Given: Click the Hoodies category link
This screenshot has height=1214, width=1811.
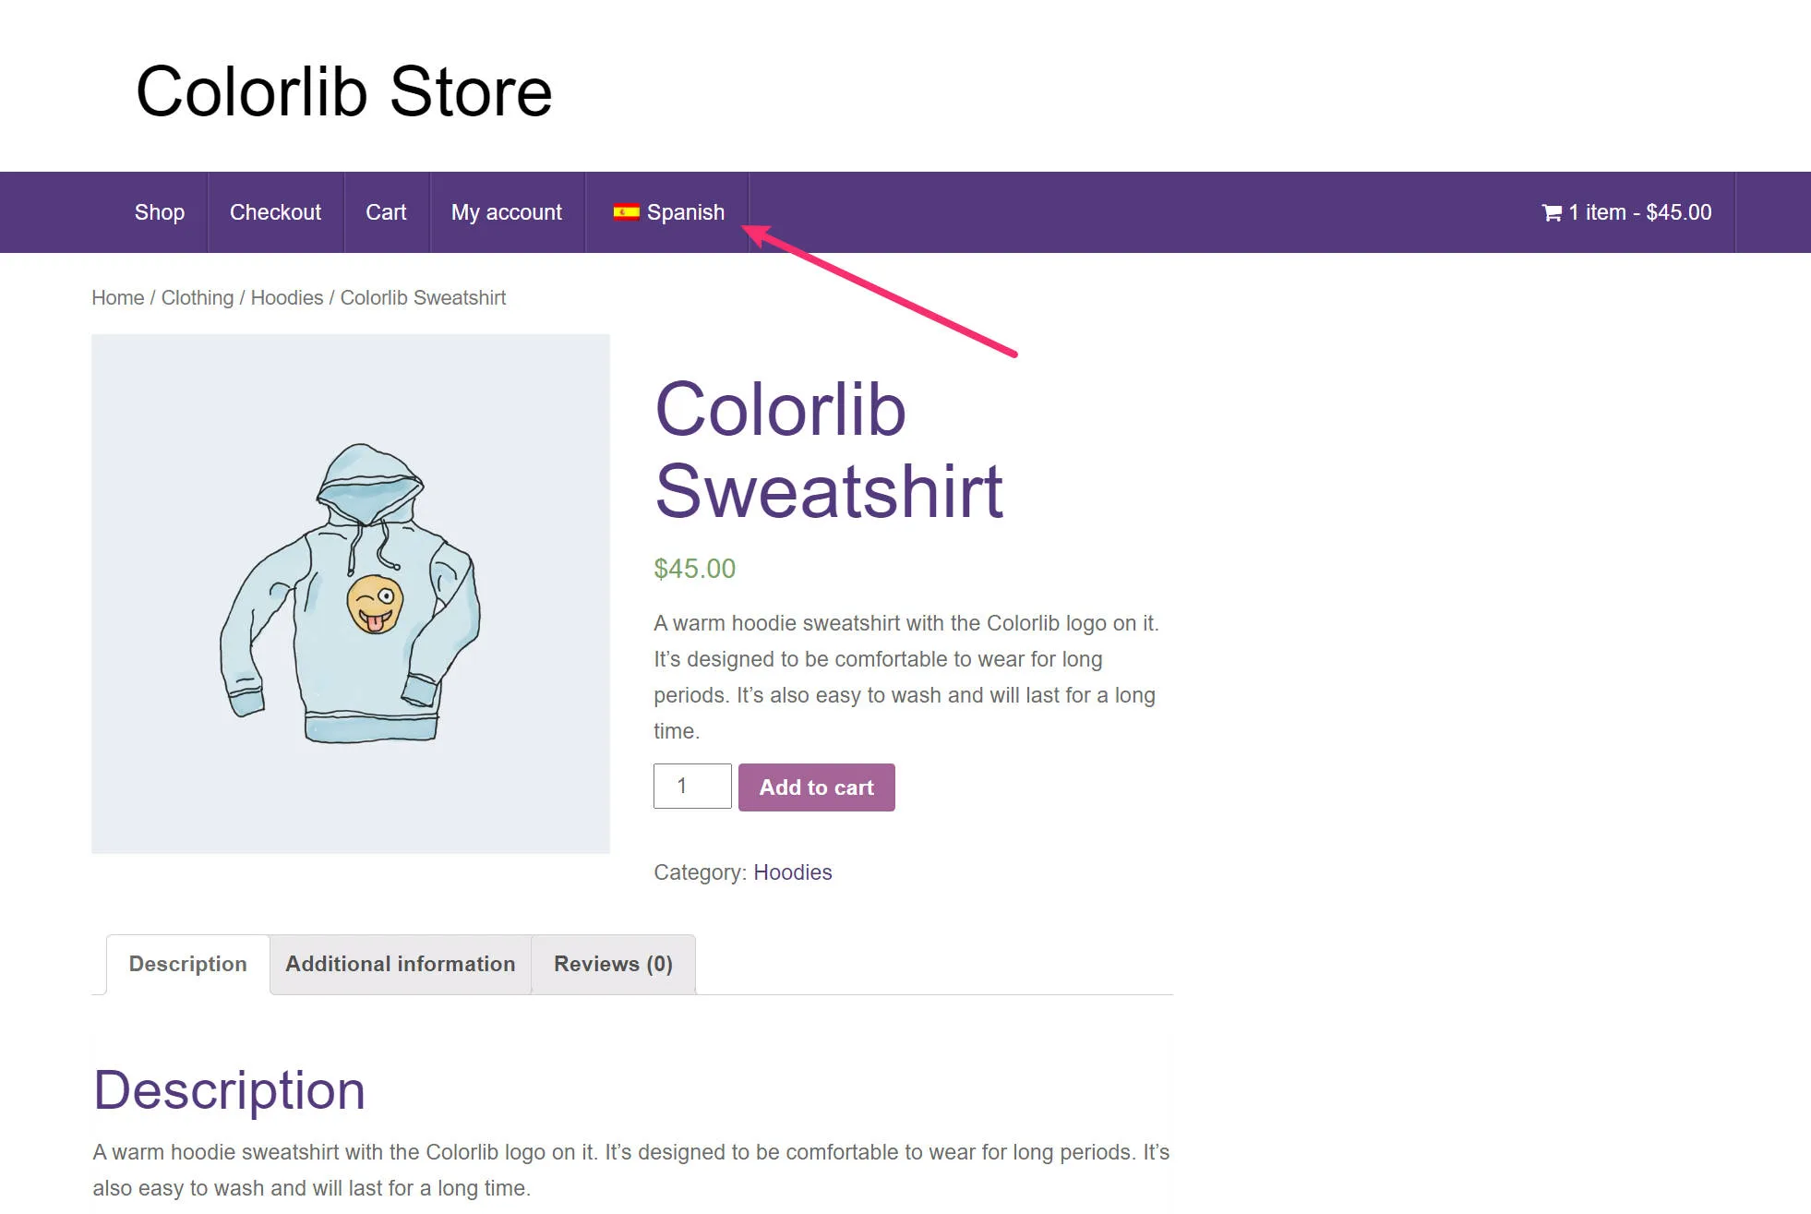Looking at the screenshot, I should (x=792, y=871).
